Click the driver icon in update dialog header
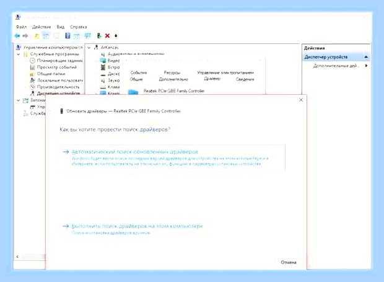This screenshot has width=384, height=282. 62,111
